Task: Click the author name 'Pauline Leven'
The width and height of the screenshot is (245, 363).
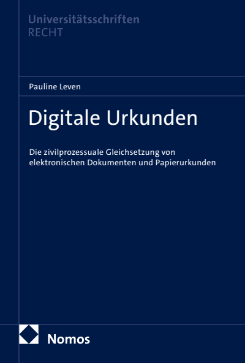Action: (x=55, y=87)
